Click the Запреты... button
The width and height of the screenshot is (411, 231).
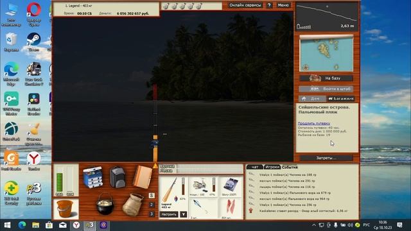point(326,158)
